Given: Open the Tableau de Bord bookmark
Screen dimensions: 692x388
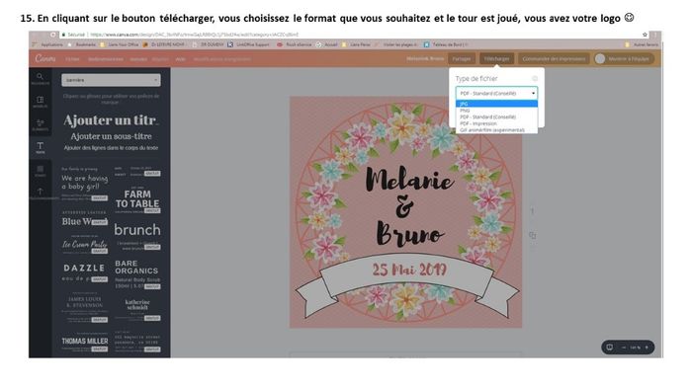Looking at the screenshot, I should click(446, 44).
